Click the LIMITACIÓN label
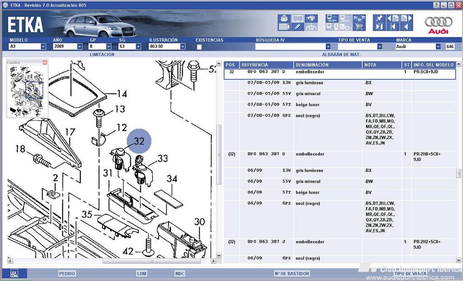The image size is (463, 281). pyautogui.click(x=102, y=54)
